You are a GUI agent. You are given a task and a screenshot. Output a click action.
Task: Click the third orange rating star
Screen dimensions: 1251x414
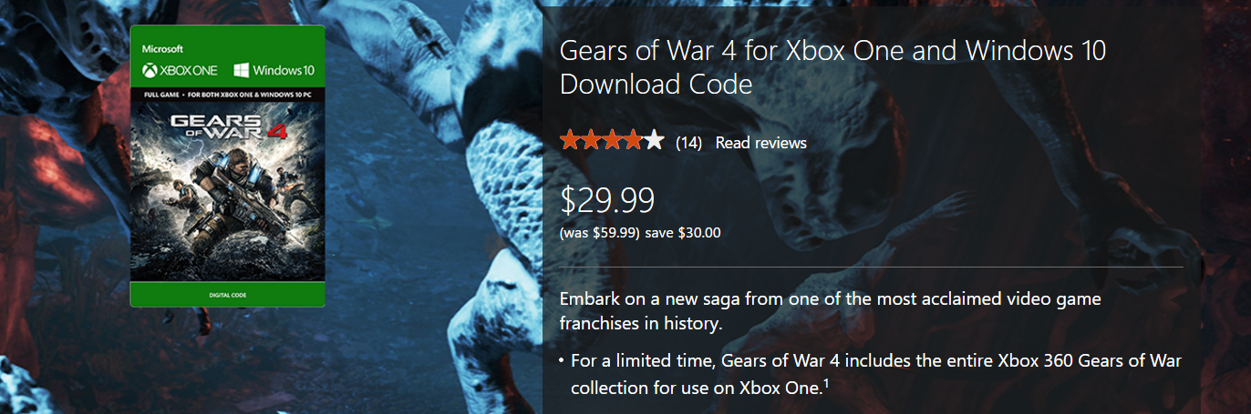(613, 141)
